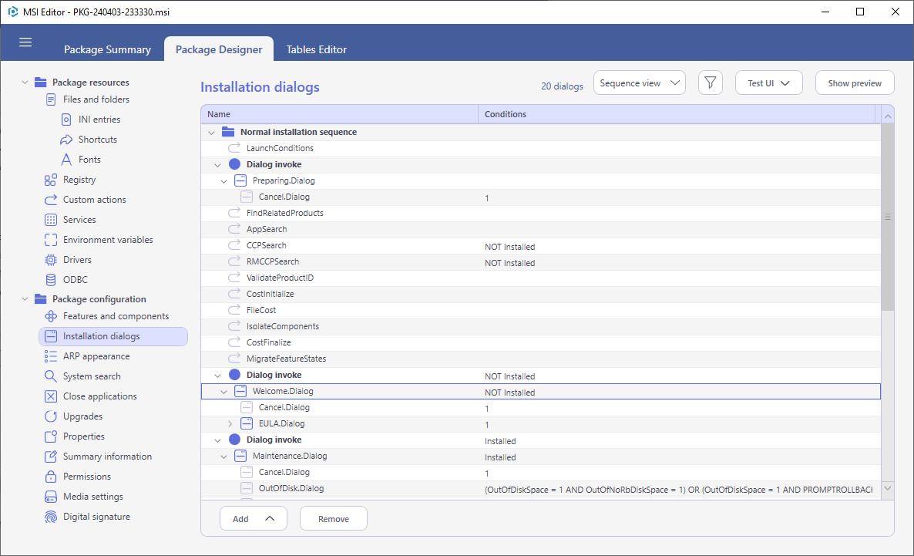Open Features and components section
The image size is (914, 556).
(116, 316)
